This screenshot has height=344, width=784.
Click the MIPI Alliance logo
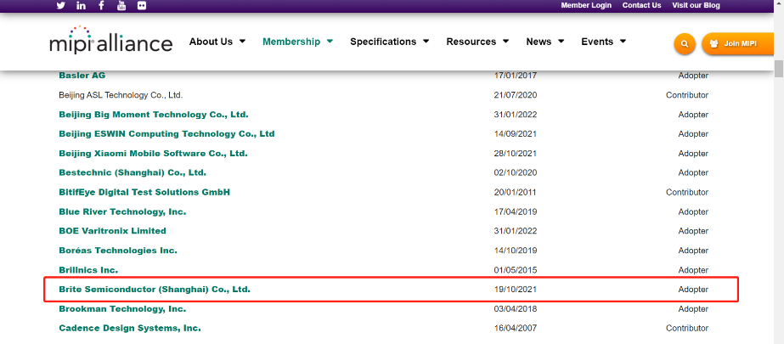coord(110,42)
